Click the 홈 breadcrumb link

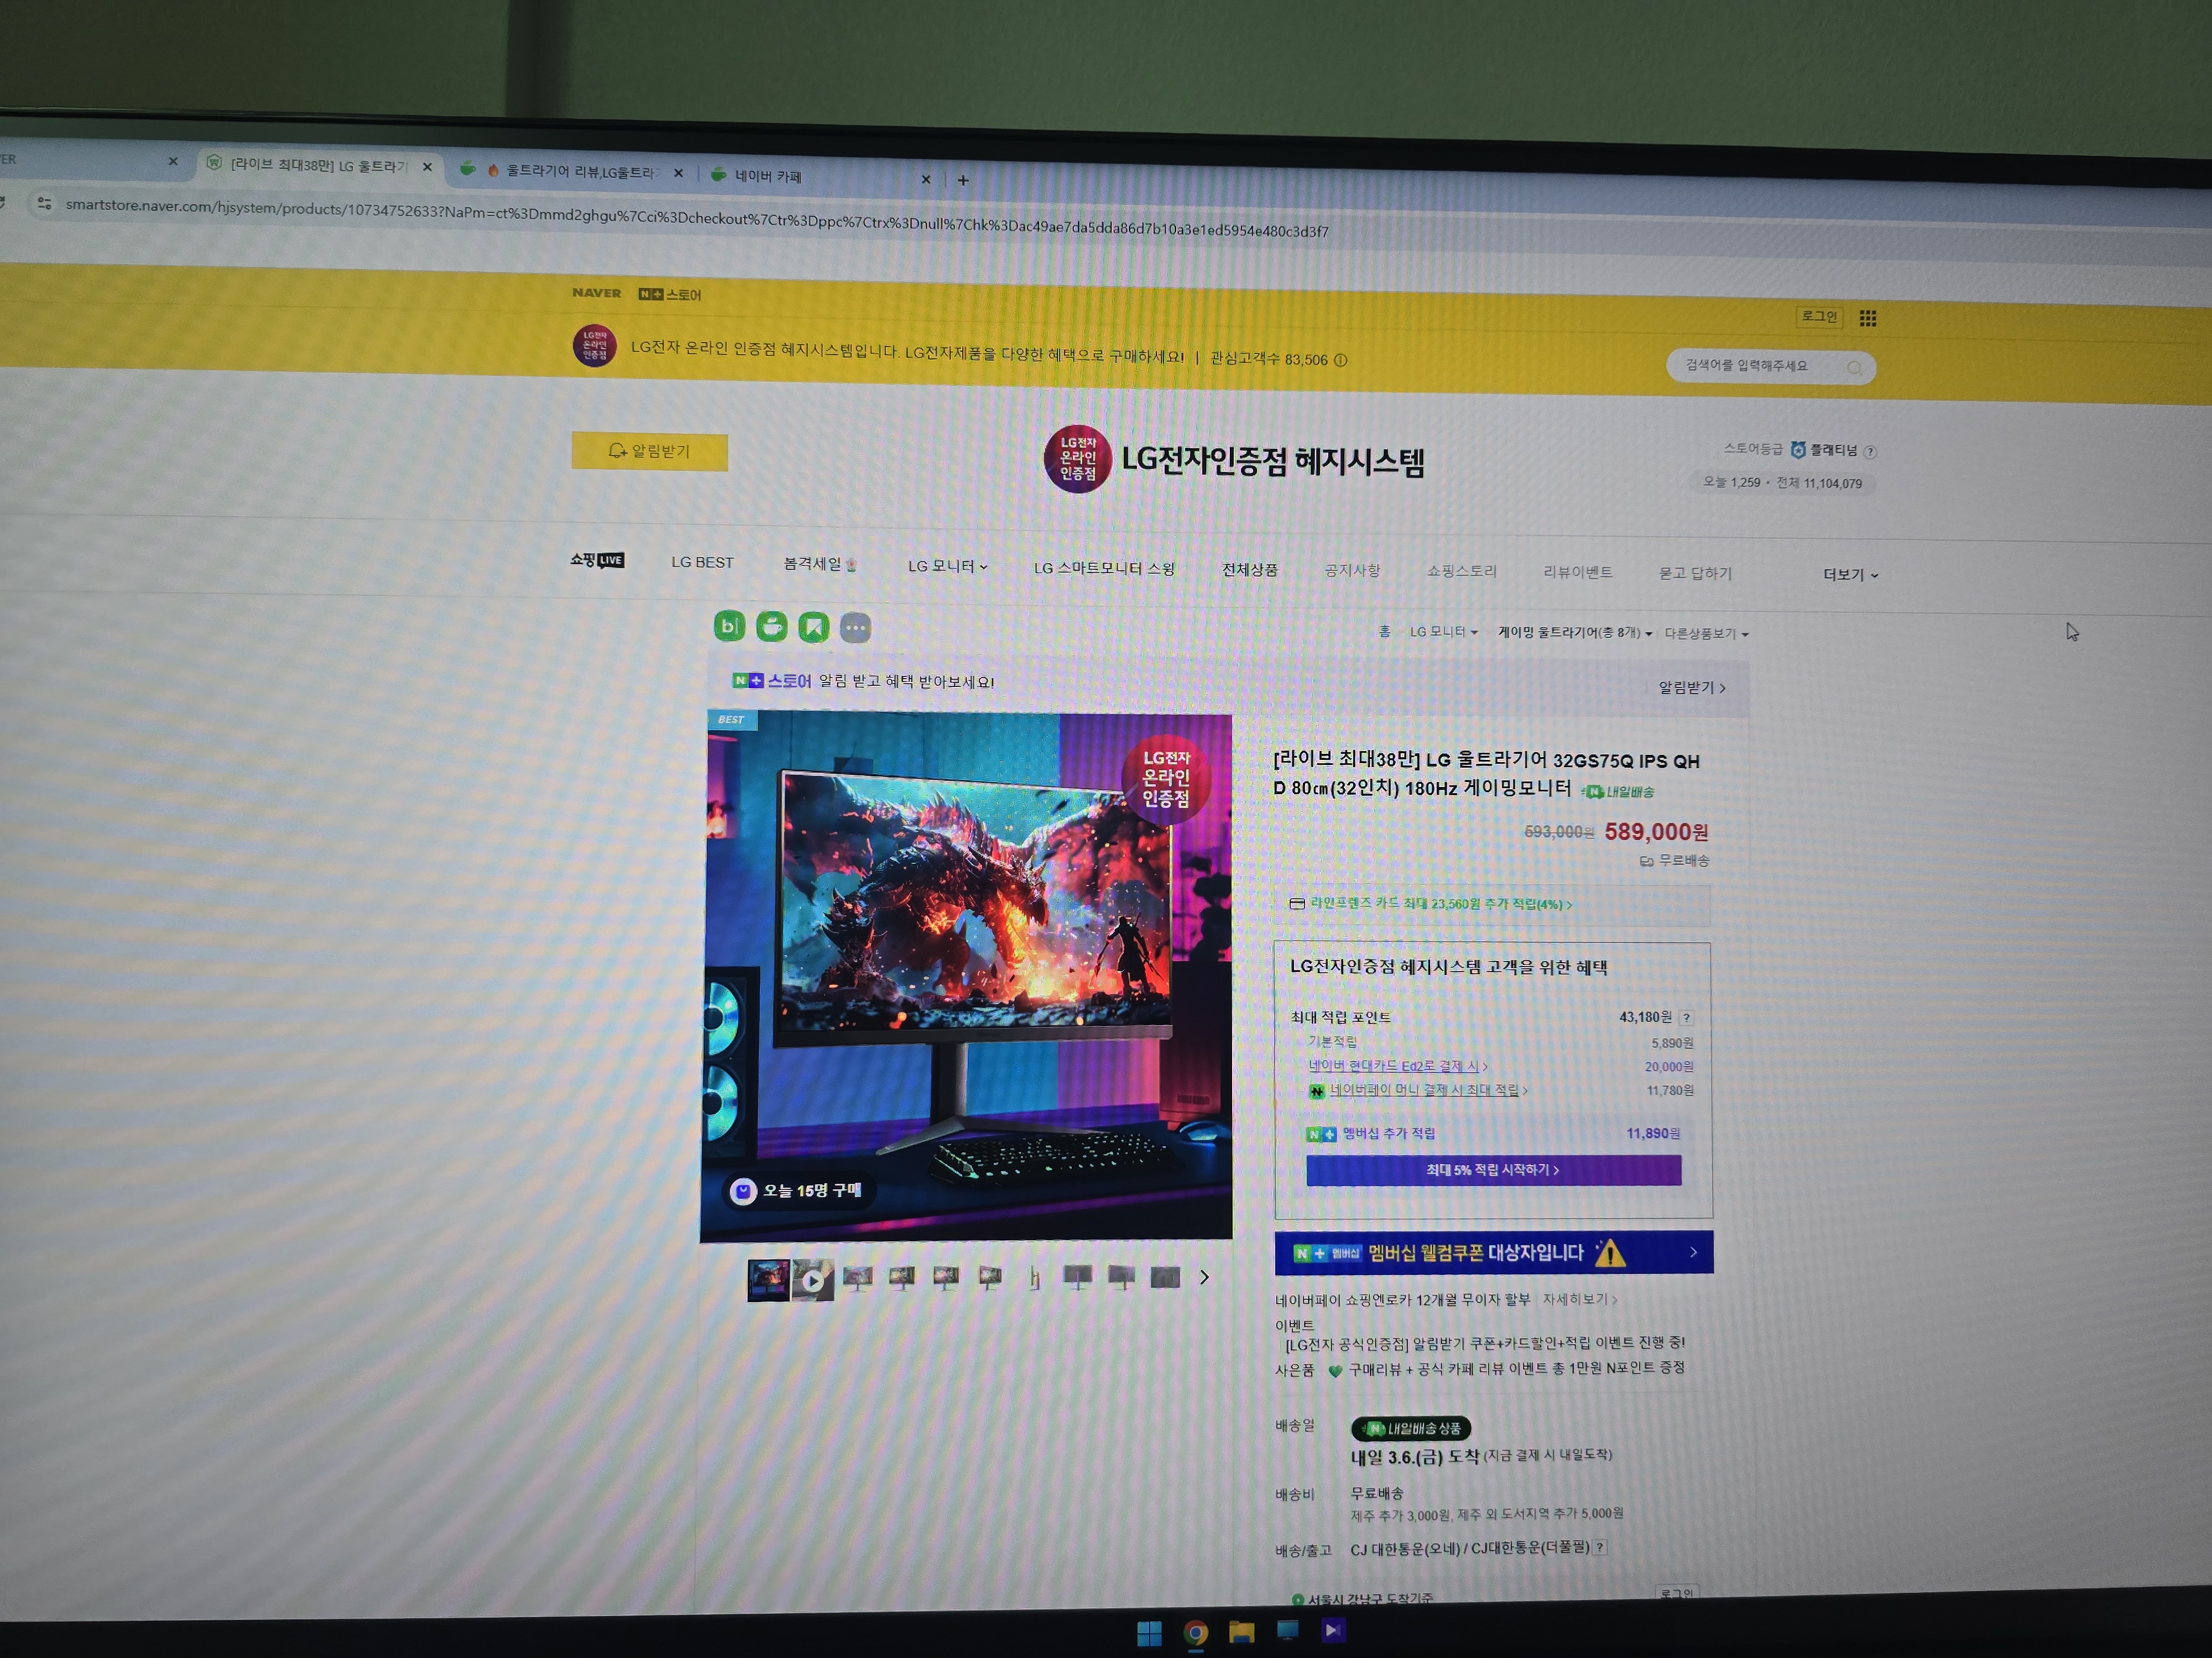pos(1385,632)
